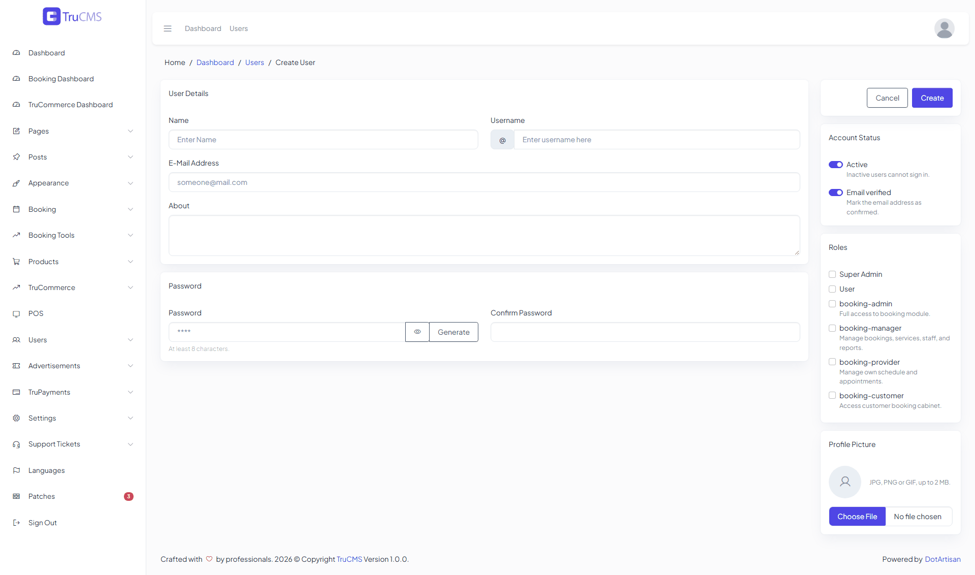The image size is (975, 575).
Task: Expand the Posts menu chevron
Action: coord(131,157)
